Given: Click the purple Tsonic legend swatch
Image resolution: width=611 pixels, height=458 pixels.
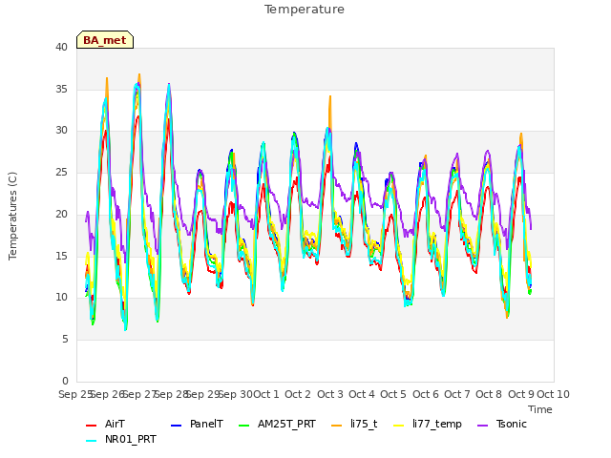Looking at the screenshot, I should [483, 425].
